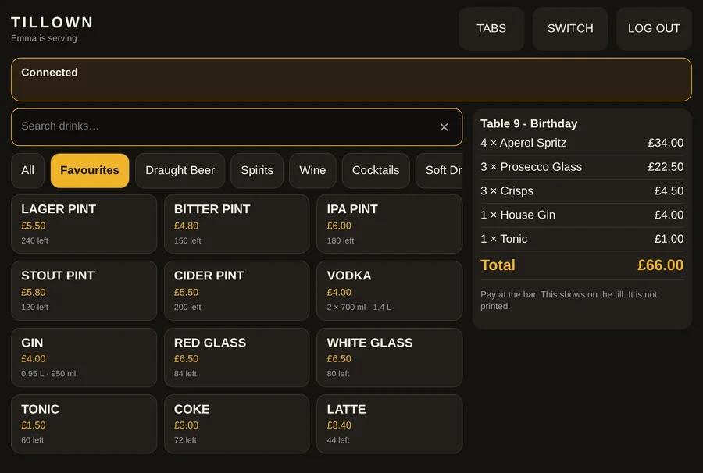Screen dimensions: 703x473
Task: Add a Tonic from the drink grid
Action: point(84,424)
